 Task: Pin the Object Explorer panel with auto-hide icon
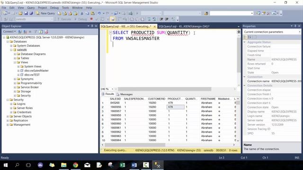(92, 26)
